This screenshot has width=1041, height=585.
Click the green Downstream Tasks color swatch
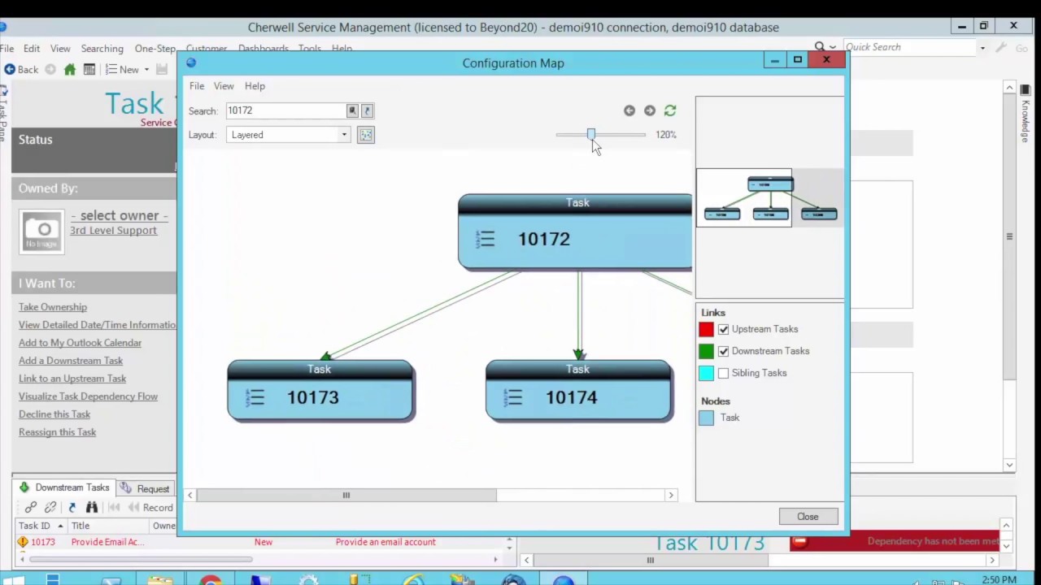click(706, 351)
